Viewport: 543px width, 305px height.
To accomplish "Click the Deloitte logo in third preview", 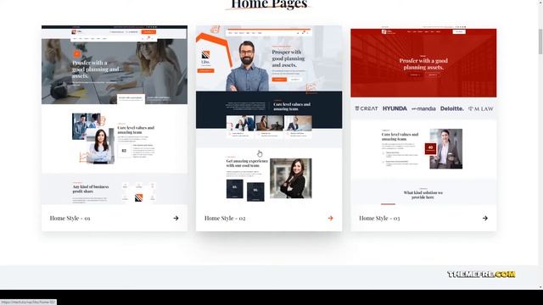I will [x=451, y=108].
